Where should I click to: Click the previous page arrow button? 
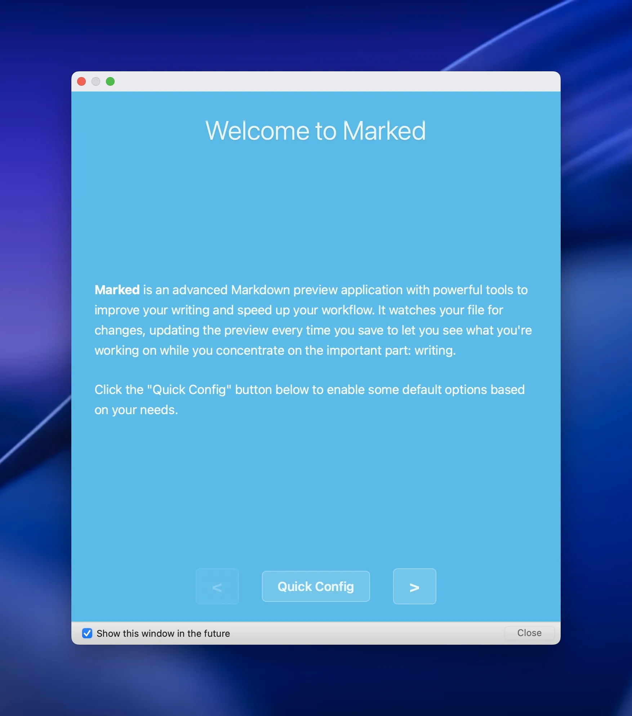(x=217, y=586)
